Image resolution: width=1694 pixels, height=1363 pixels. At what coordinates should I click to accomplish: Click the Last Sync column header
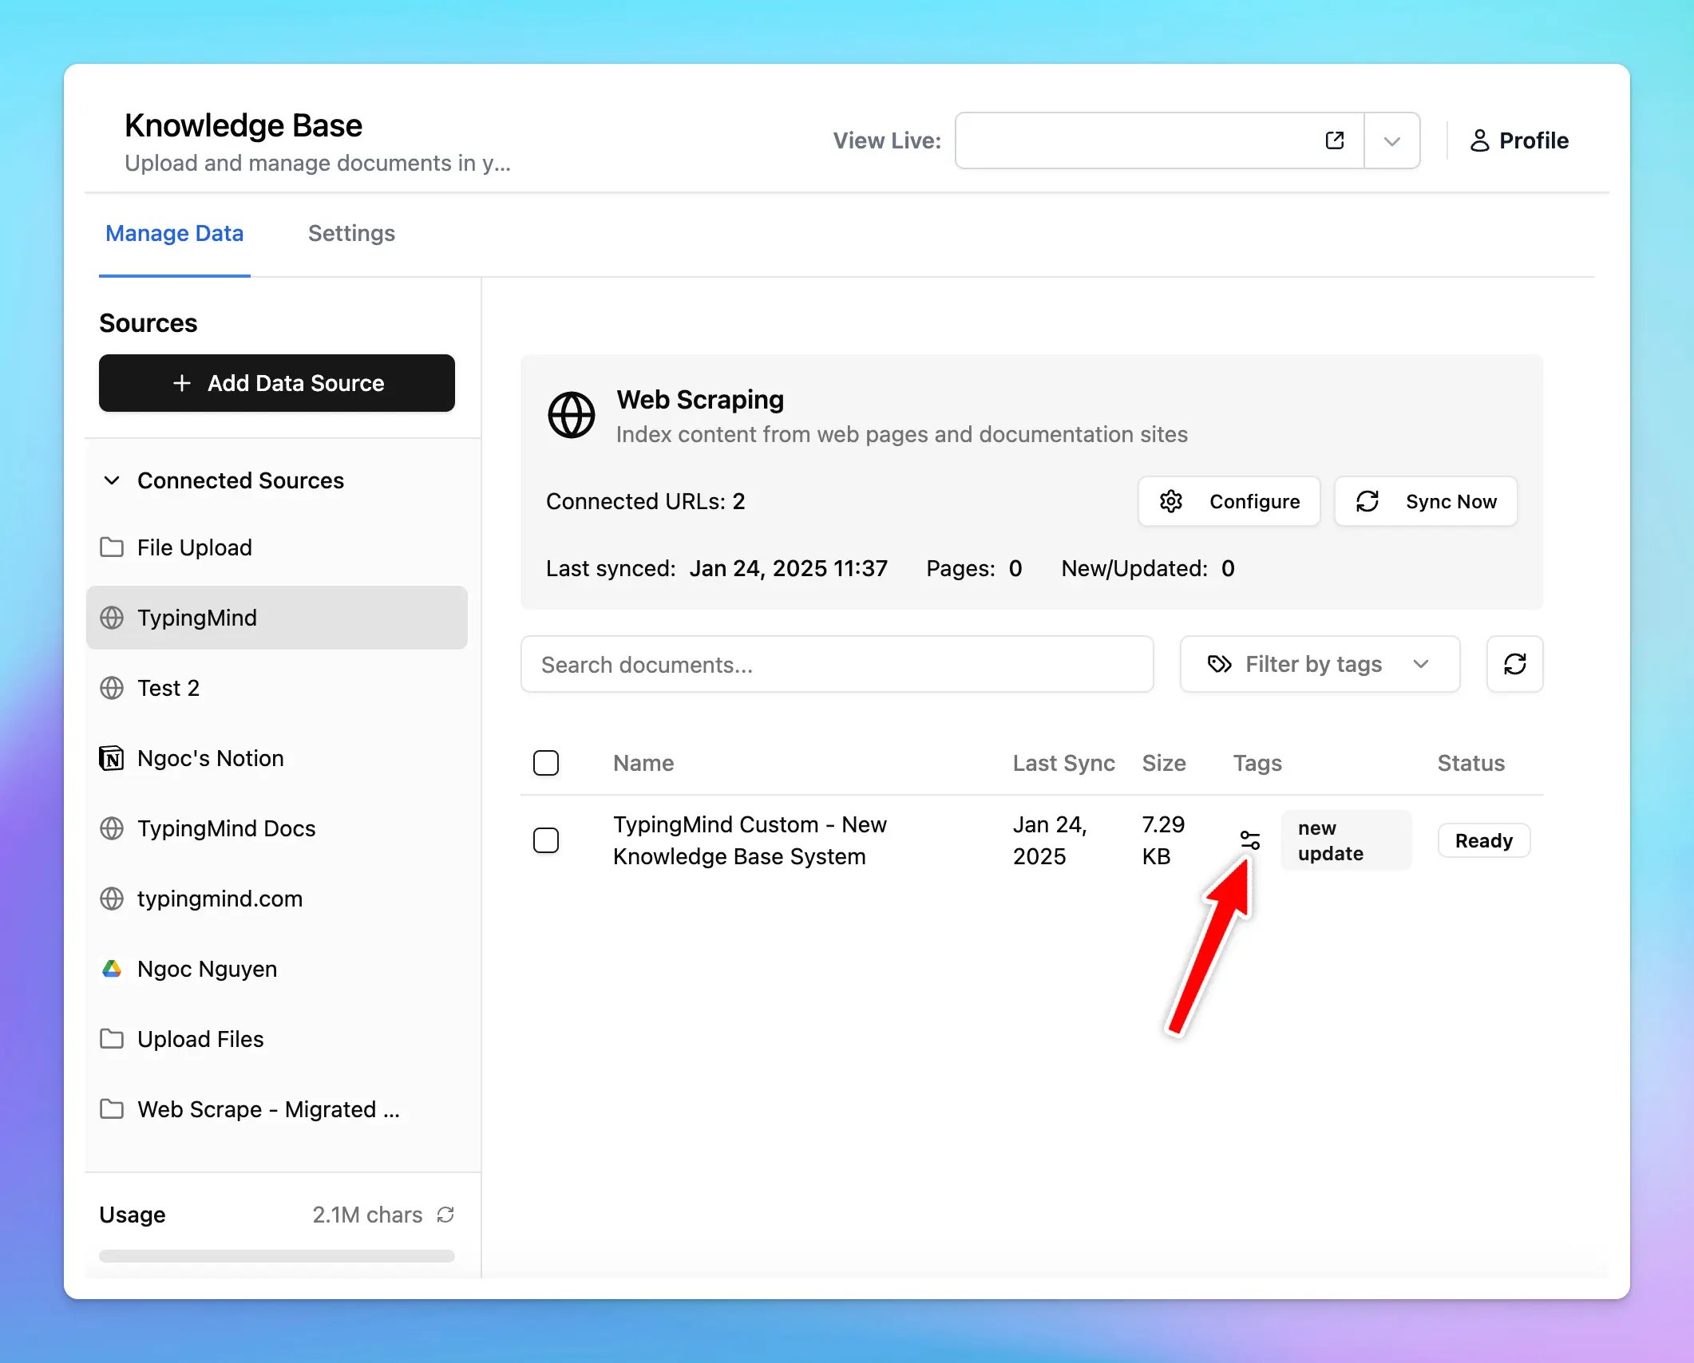pos(1063,763)
